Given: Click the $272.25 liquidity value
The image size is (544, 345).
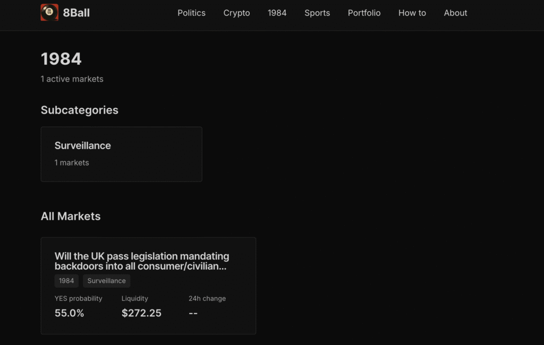Looking at the screenshot, I should (141, 313).
